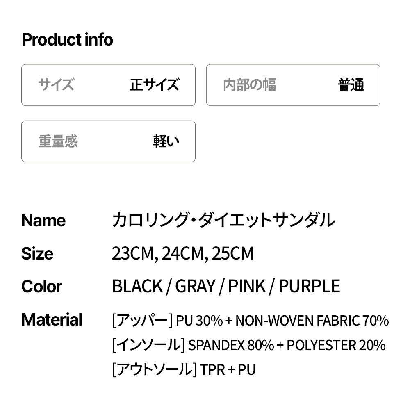410x410 pixels.
Task: Click the Color row label
Action: (x=41, y=287)
